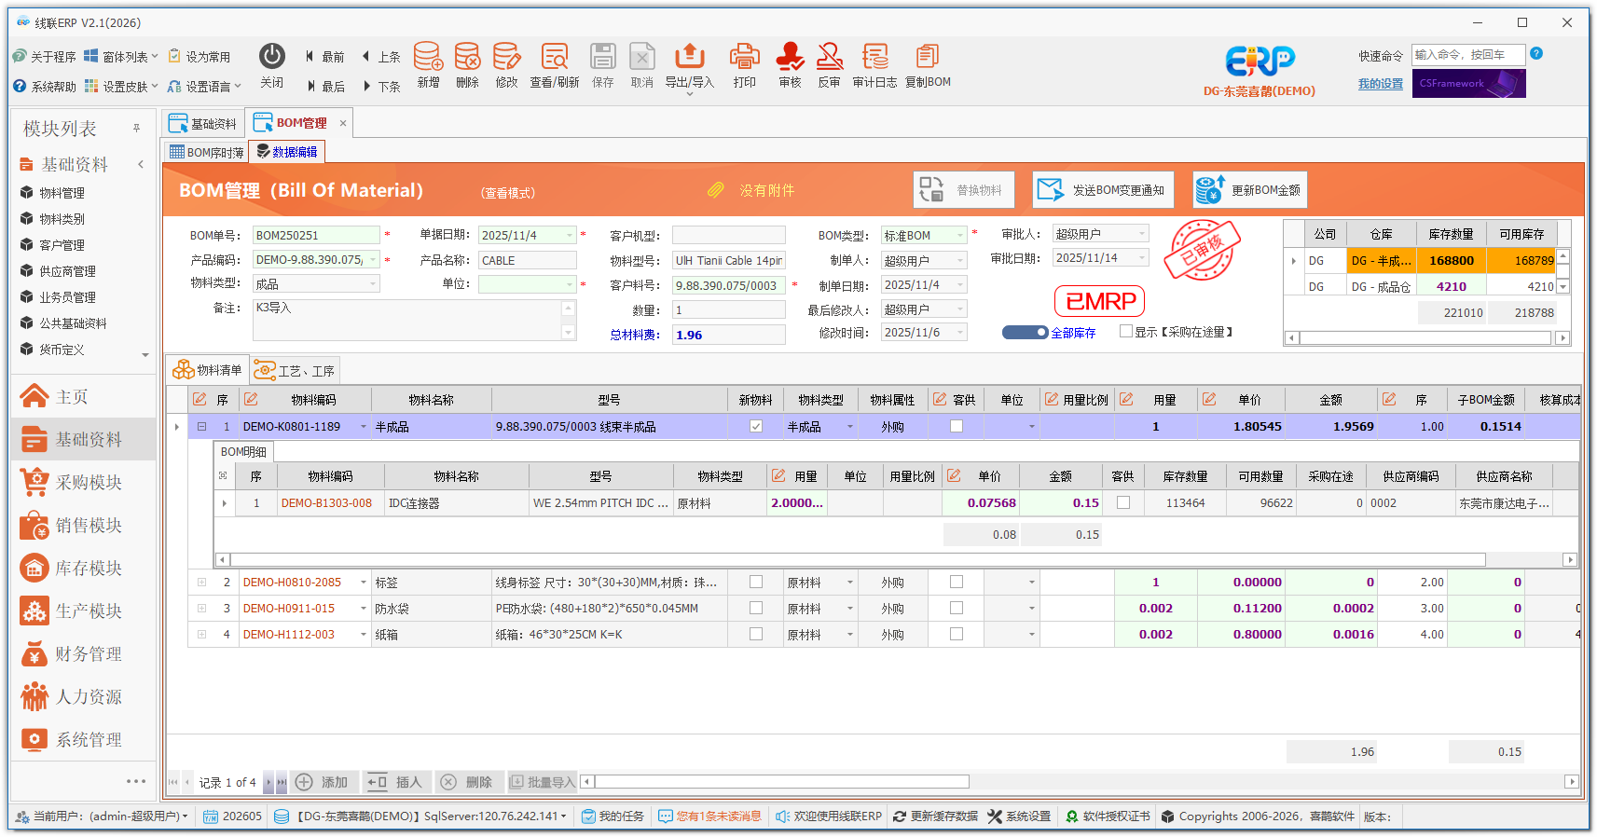
Task: Check 客供 for DEMO-B1303-008 detail row
Action: click(1123, 503)
